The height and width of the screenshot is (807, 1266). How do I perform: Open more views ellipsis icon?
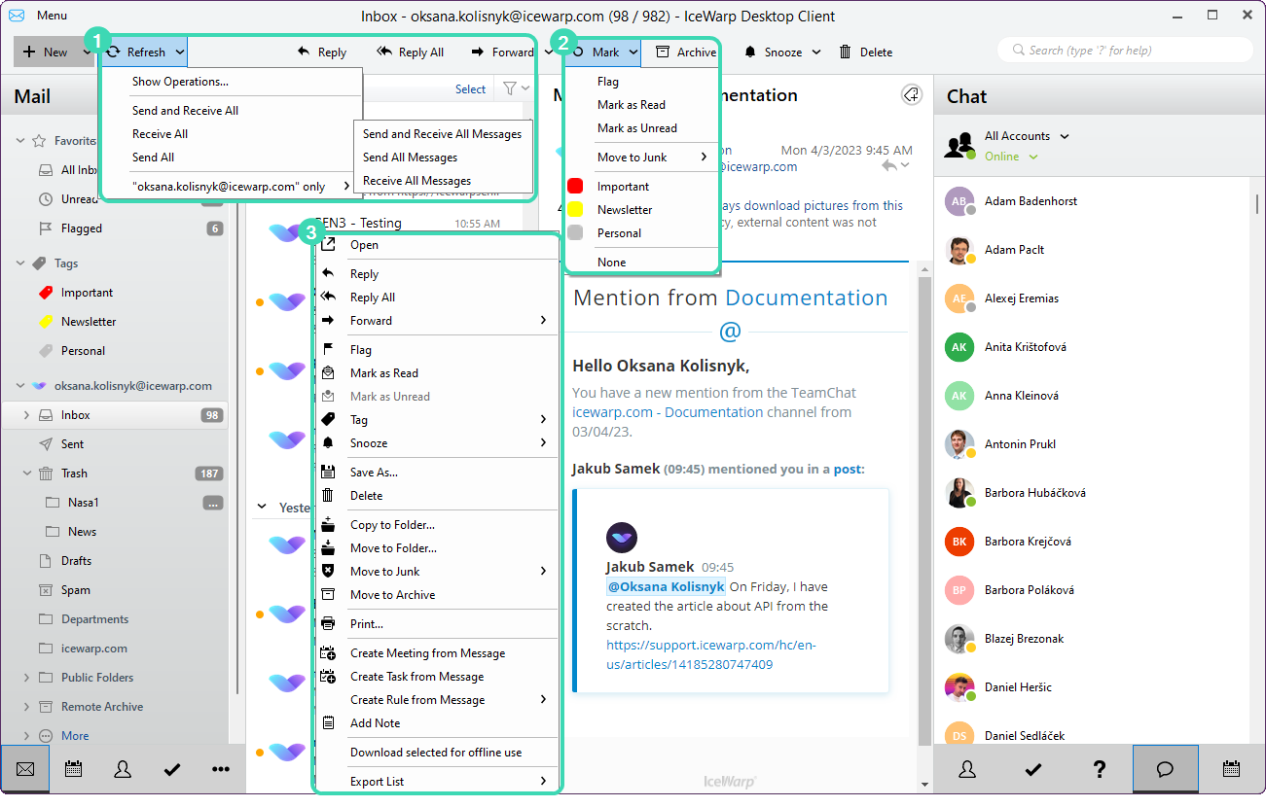(221, 769)
